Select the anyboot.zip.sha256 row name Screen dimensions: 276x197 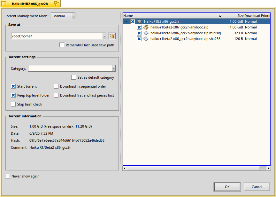[x=185, y=39]
